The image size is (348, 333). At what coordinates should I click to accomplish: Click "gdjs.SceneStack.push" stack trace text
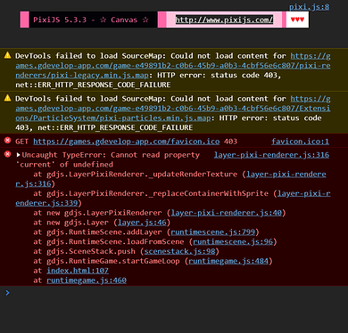click(x=91, y=251)
